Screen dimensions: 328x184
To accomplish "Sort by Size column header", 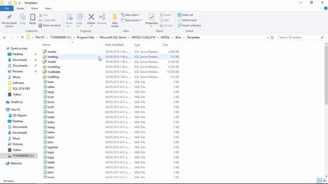I will coord(166,45).
